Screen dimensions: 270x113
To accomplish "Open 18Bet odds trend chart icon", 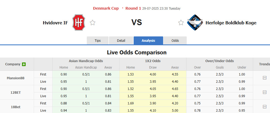I will point(265,107).
